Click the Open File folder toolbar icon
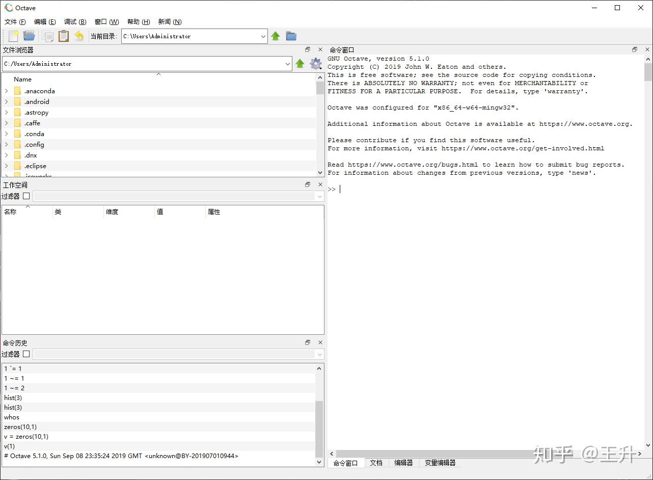This screenshot has width=653, height=480. point(29,36)
